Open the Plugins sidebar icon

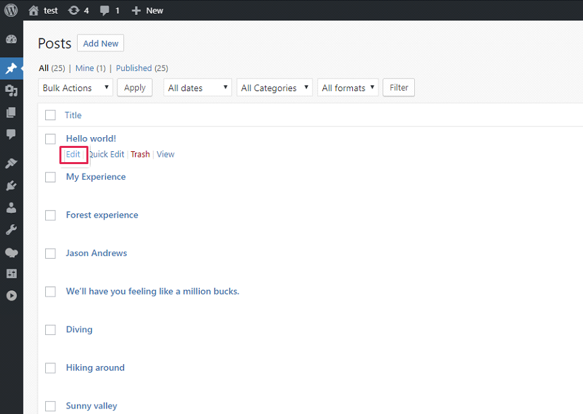point(11,186)
